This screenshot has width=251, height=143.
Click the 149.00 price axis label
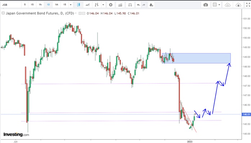click(x=247, y=57)
